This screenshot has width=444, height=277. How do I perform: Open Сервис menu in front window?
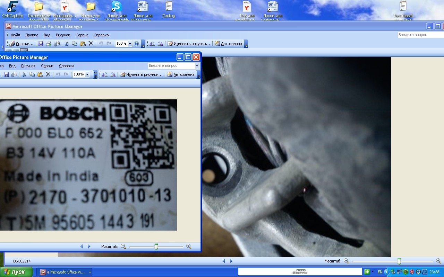tap(47, 66)
